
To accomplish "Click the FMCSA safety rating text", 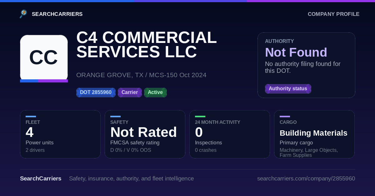I will pos(135,143).
